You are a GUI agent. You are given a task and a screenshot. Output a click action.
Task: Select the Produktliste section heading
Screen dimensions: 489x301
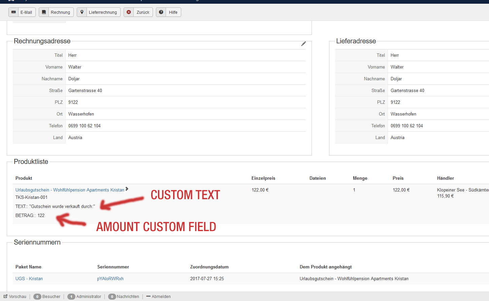[31, 162]
